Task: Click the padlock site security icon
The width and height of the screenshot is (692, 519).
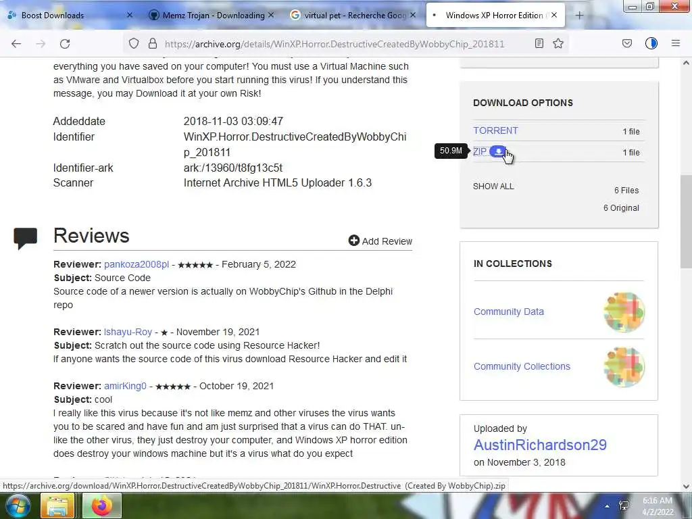Action: 153,43
